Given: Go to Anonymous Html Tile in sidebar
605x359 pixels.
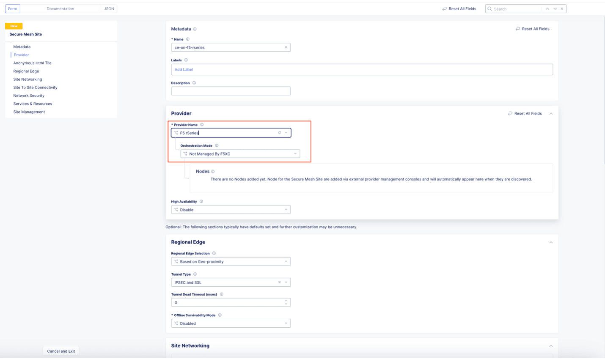Looking at the screenshot, I should point(33,63).
